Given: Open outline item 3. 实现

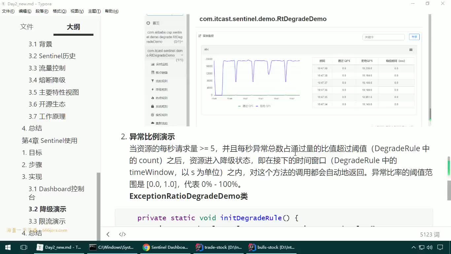Looking at the screenshot, I should pyautogui.click(x=32, y=177).
